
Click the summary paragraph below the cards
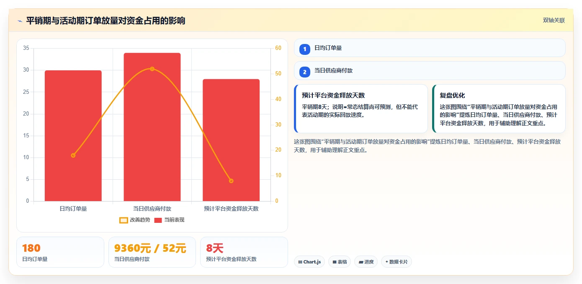coord(427,146)
